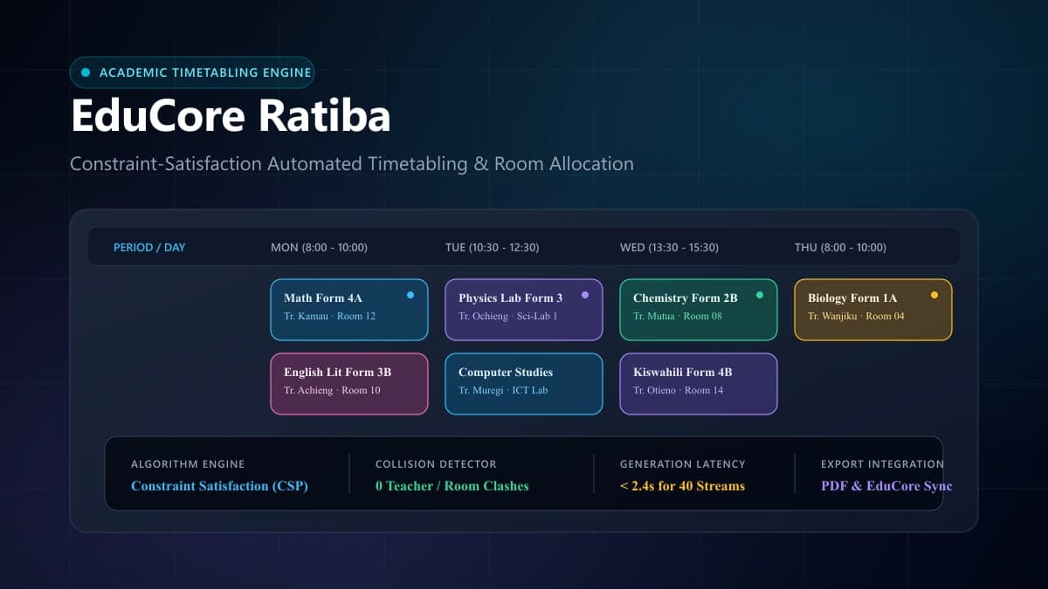Click the 0 Teacher / Room Clashes value
Viewport: 1048px width, 589px height.
click(452, 486)
